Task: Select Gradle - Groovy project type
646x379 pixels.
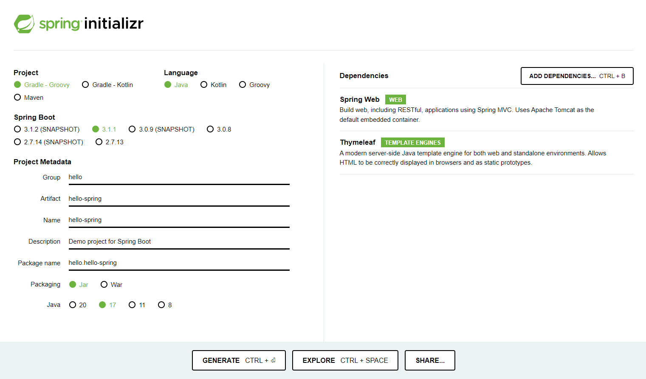Action: pos(42,85)
